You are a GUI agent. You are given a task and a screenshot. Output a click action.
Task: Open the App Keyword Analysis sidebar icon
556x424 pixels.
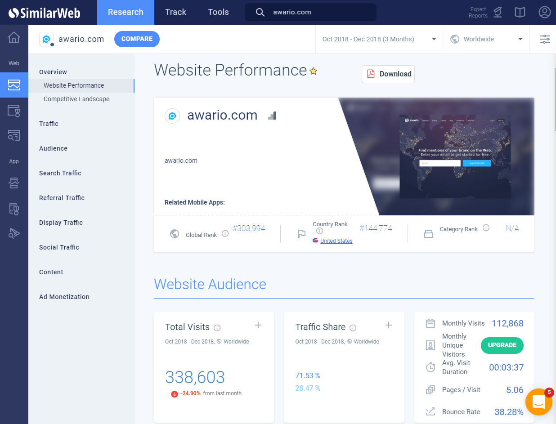pos(14,232)
